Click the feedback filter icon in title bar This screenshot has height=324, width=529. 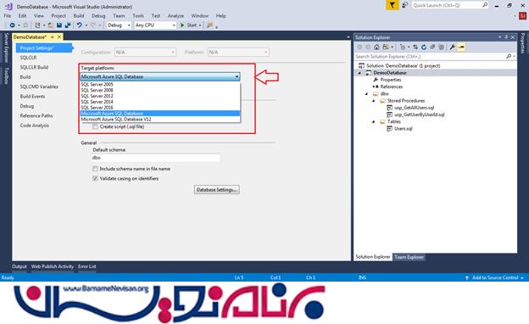[x=392, y=5]
